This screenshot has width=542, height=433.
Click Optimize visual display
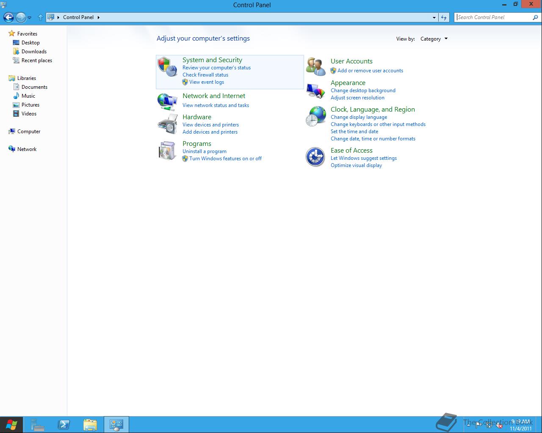(356, 165)
